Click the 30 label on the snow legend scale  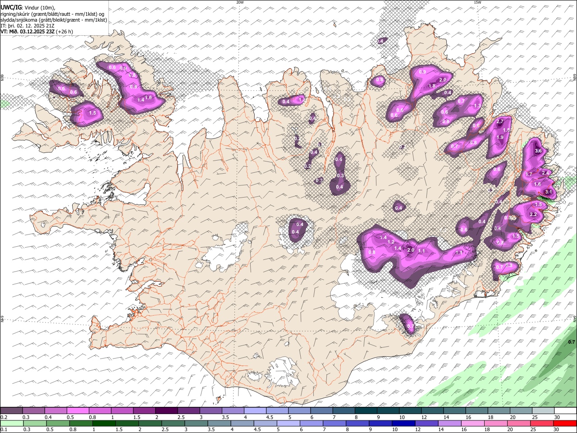[x=557, y=417]
